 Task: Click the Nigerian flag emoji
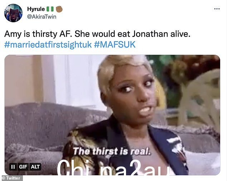50,9
